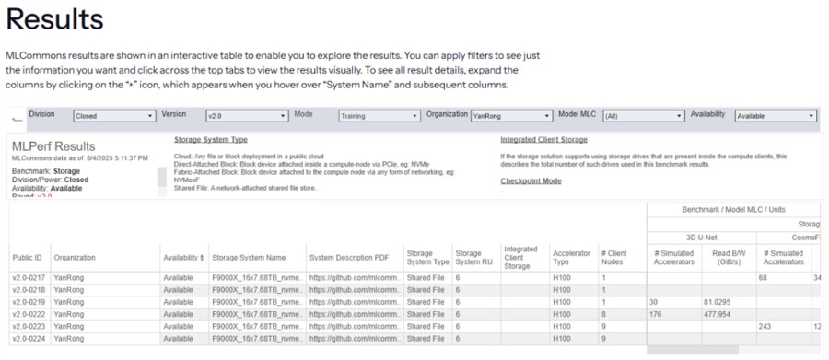This screenshot has height=360, width=829.
Task: Sort by the Availability column sort icon
Action: click(201, 258)
